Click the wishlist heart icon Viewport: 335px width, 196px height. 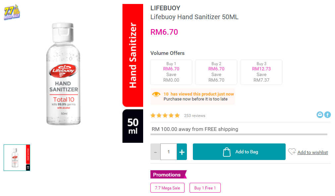(x=292, y=152)
